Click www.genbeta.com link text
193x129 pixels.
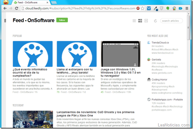pyautogui.click(x=162, y=73)
